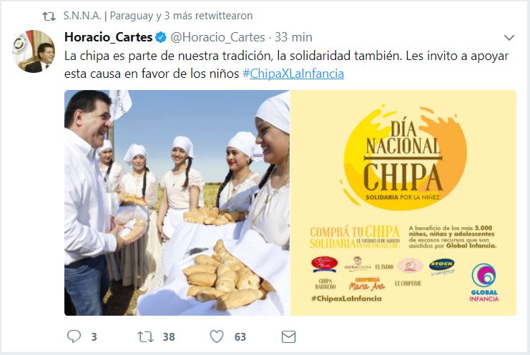Open the Horacio_Cartes display name
Screen dimensions: 530x355
click(x=109, y=37)
